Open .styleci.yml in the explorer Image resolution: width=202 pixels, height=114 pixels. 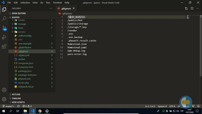24,55
